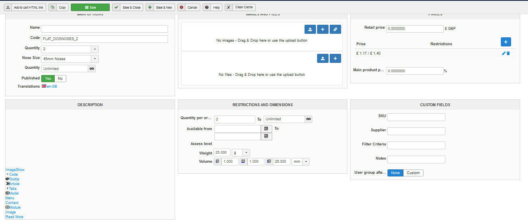Click the Weight field showing 25.000
Image resolution: width=528 pixels, height=224 pixels.
click(222, 152)
